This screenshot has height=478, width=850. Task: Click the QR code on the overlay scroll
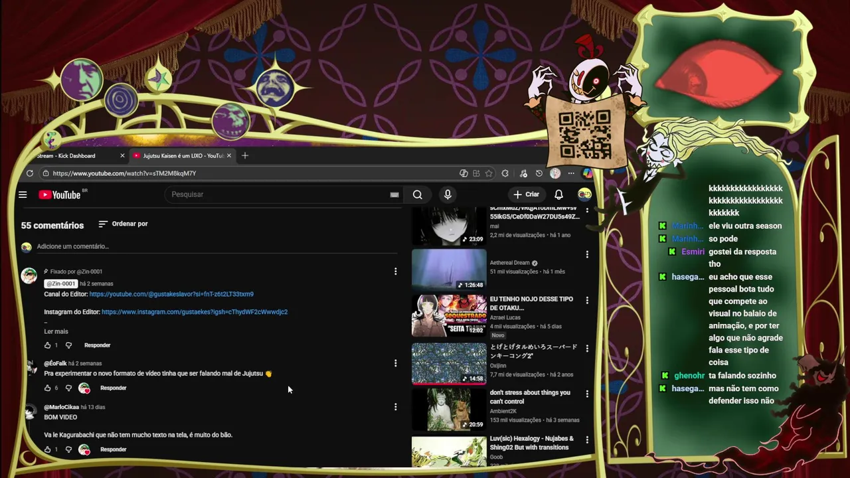pyautogui.click(x=584, y=135)
